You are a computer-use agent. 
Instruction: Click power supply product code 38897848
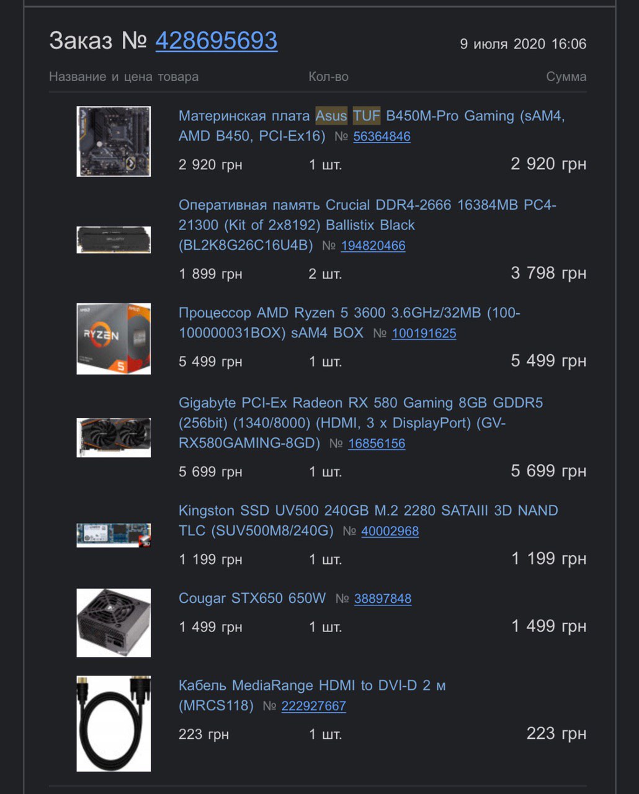383,599
